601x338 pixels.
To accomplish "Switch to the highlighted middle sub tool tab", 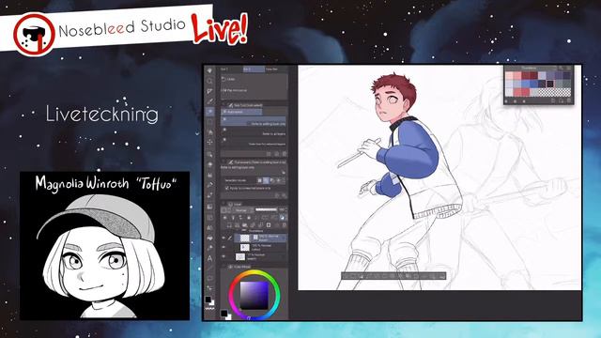I will tap(254, 69).
